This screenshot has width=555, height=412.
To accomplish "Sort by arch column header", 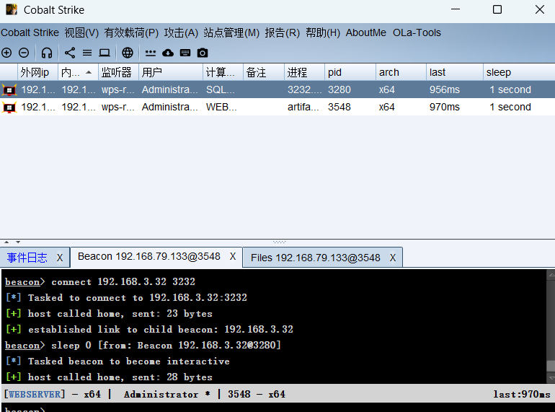I will pos(401,72).
